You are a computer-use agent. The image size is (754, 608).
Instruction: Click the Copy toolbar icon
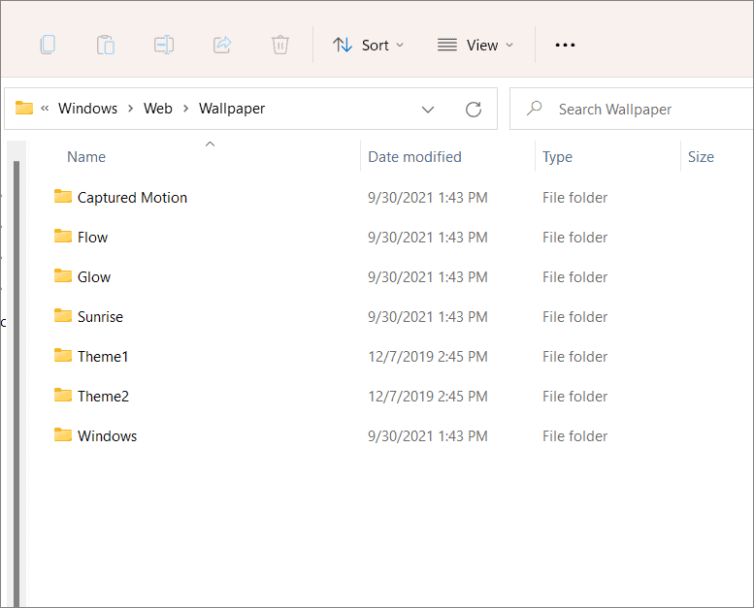pyautogui.click(x=48, y=45)
